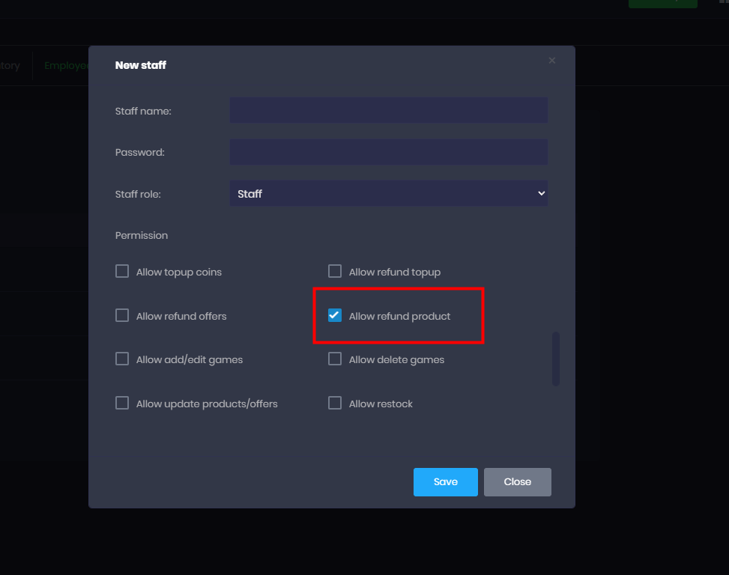Click into the Password field
Screen dimensions: 729x575
tap(388, 152)
